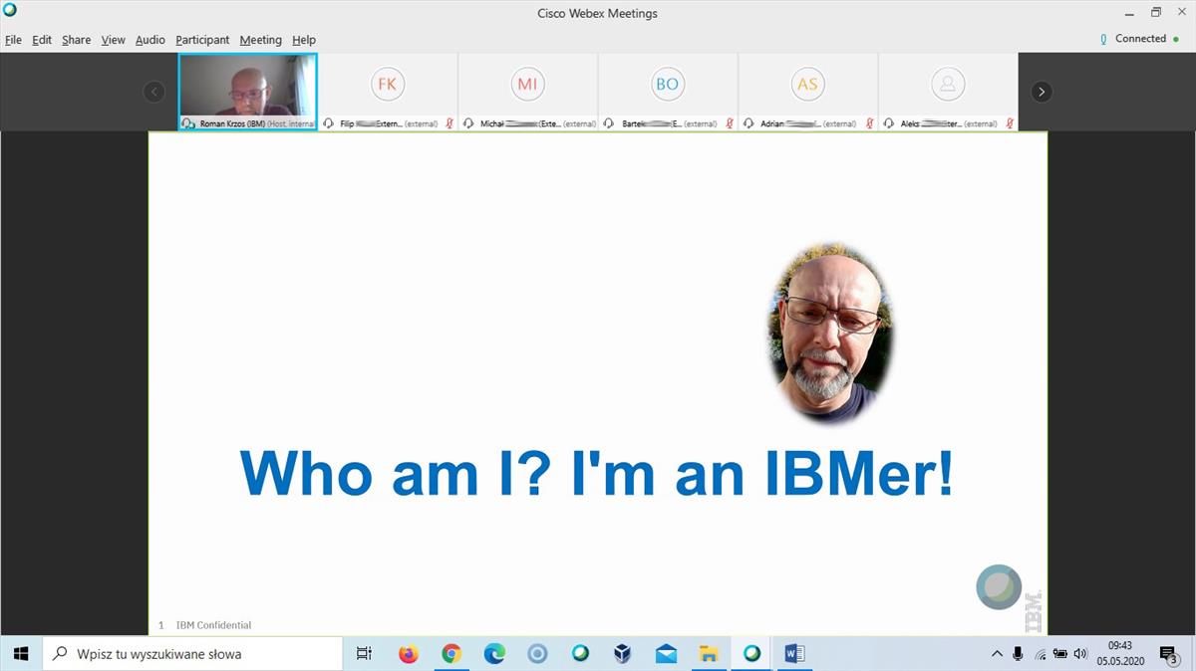
Task: Open the blue ring app on taskbar
Action: (537, 653)
